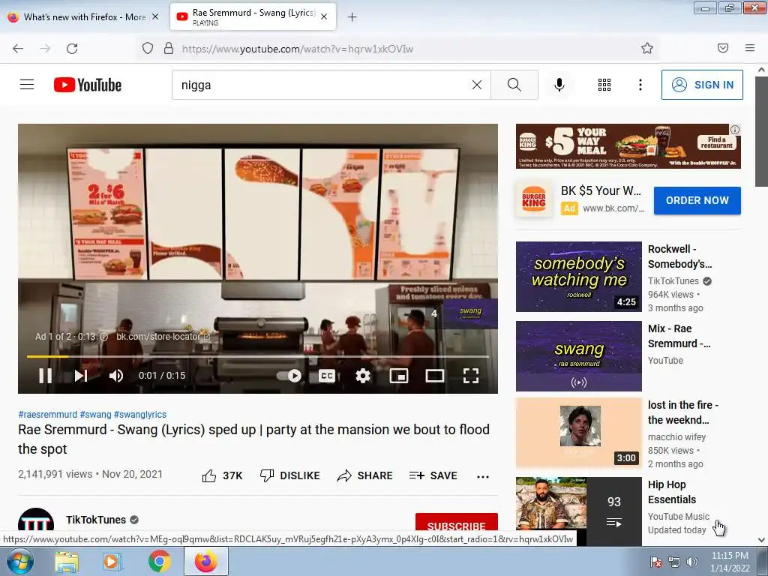Open the TikTokTunes channel name
768x576 pixels.
coord(96,520)
